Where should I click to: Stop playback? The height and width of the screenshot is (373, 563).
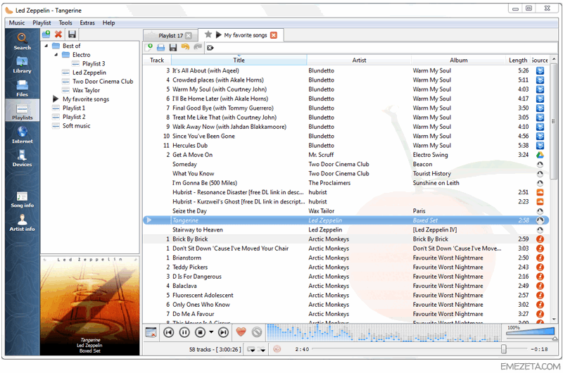point(200,332)
